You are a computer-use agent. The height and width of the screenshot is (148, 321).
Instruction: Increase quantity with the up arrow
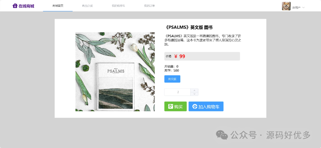click(x=194, y=90)
